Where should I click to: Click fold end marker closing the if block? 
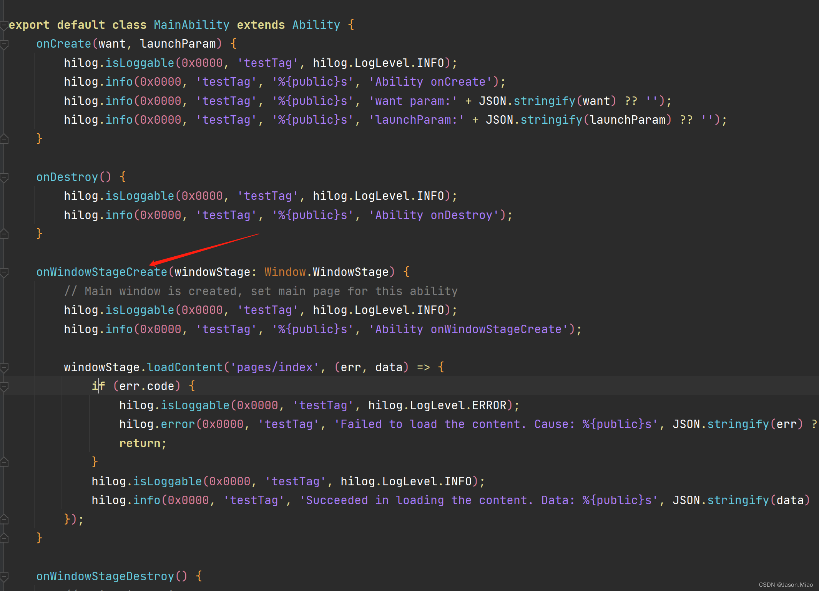point(4,462)
